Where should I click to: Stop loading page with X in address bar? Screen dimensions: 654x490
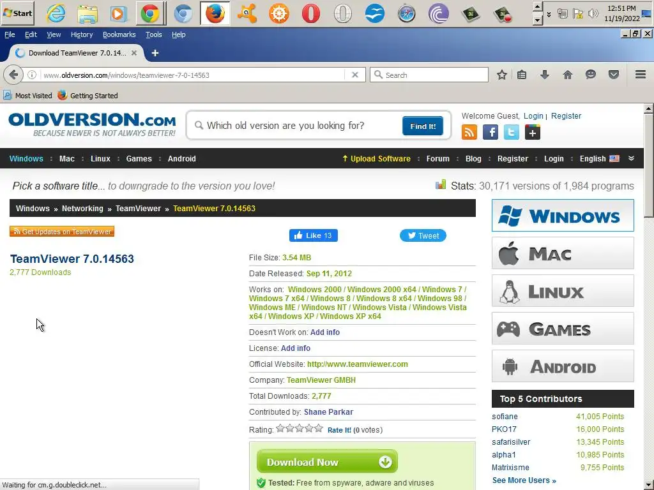(x=355, y=75)
